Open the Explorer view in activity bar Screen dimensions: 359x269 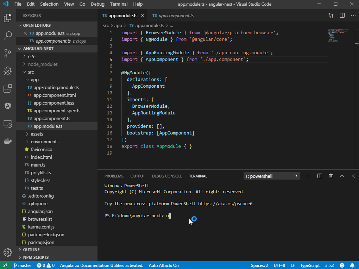[8, 18]
